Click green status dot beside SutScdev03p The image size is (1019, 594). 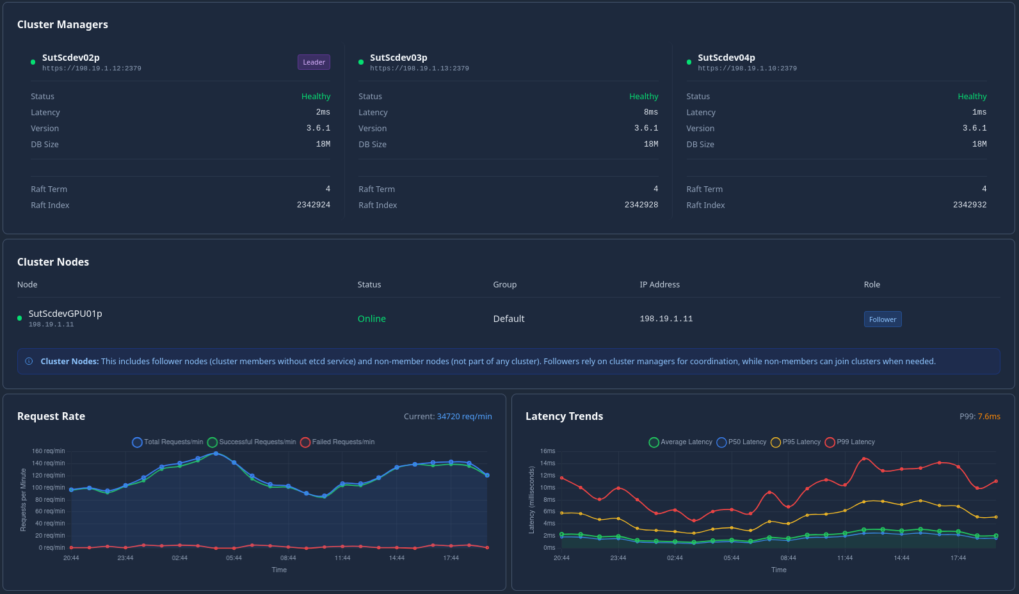coord(361,62)
